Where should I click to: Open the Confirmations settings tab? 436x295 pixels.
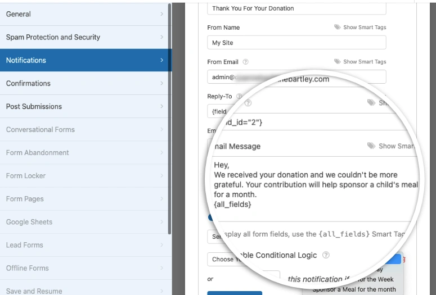point(84,83)
